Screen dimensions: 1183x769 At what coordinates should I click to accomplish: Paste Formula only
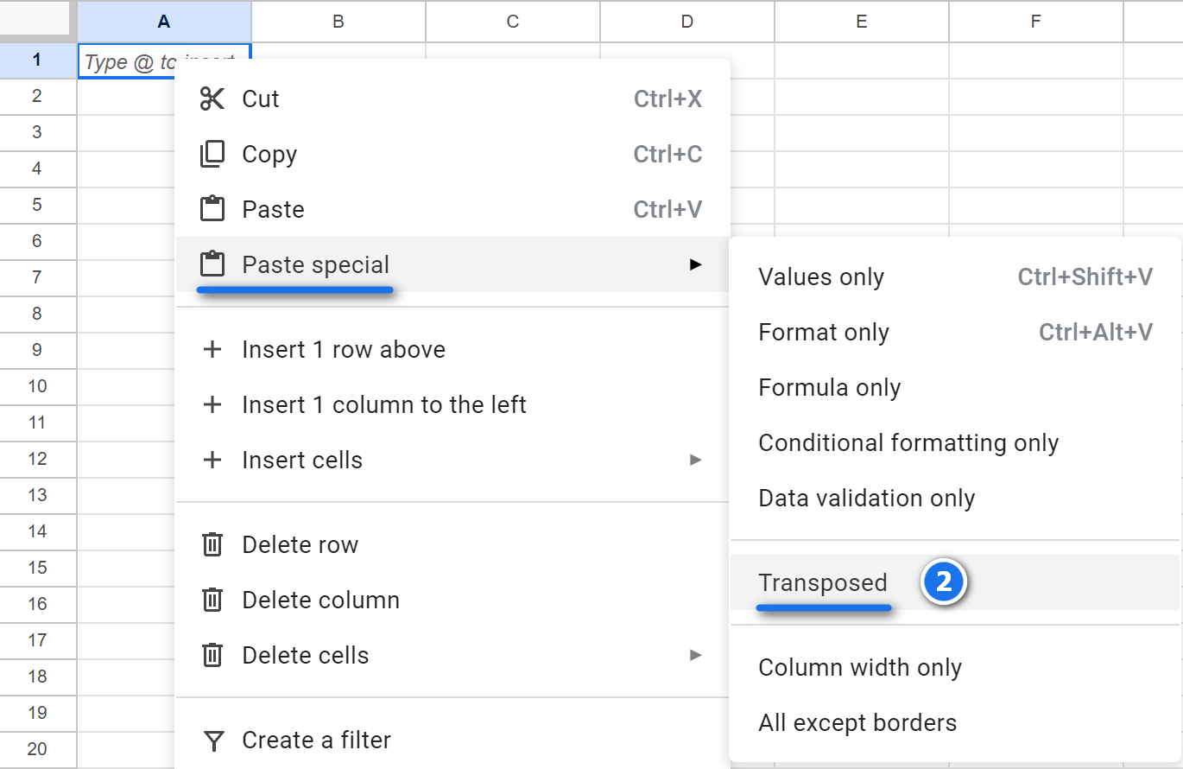955,387
